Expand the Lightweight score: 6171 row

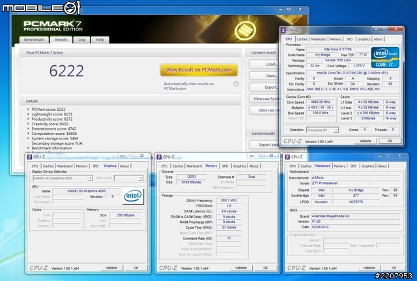(x=28, y=114)
